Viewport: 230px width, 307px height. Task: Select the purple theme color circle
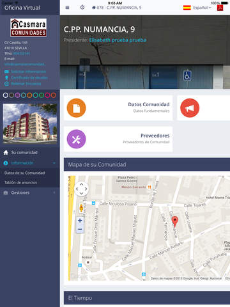[17, 95]
